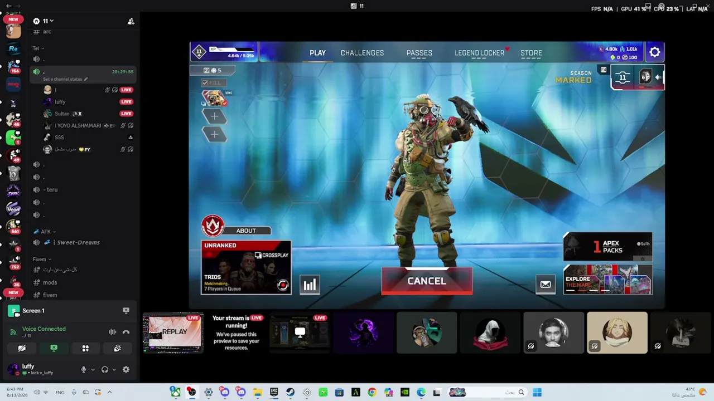This screenshot has height=401, width=714.
Task: Click the Voice Connected signal icon
Action: coord(13,332)
